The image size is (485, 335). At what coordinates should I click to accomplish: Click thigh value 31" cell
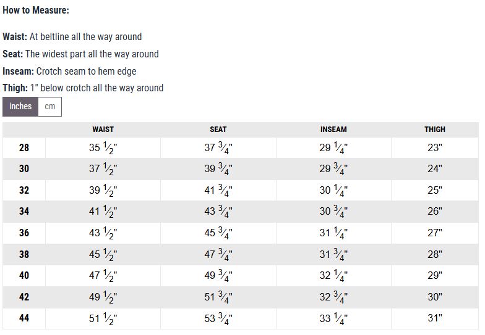tap(434, 318)
